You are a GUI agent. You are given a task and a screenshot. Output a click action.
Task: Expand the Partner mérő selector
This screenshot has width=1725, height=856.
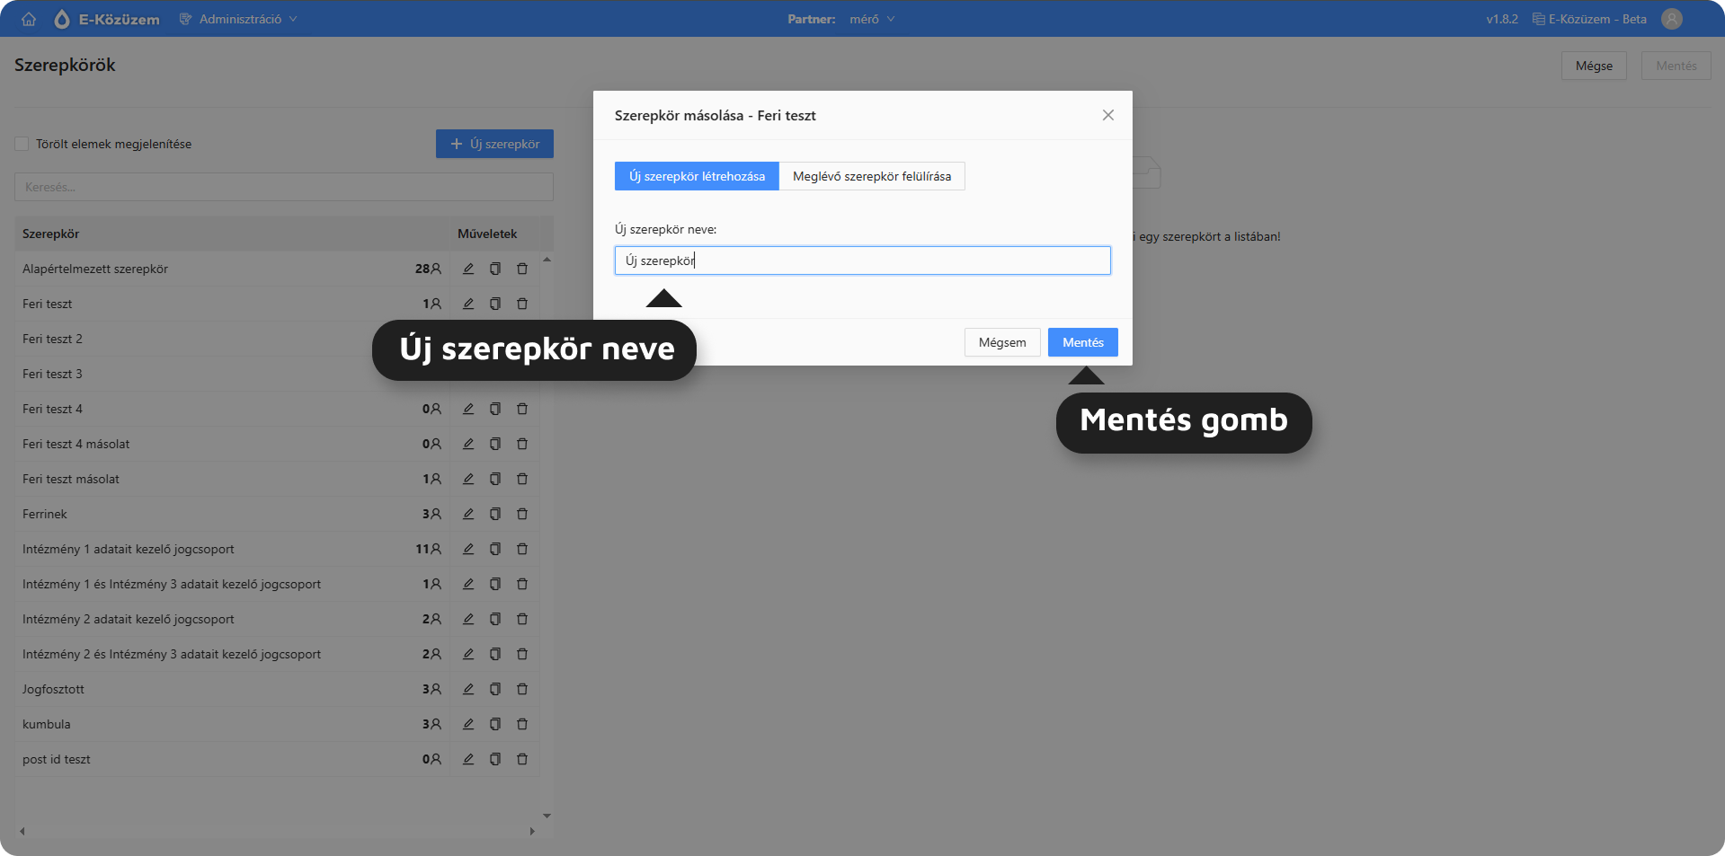click(x=871, y=19)
